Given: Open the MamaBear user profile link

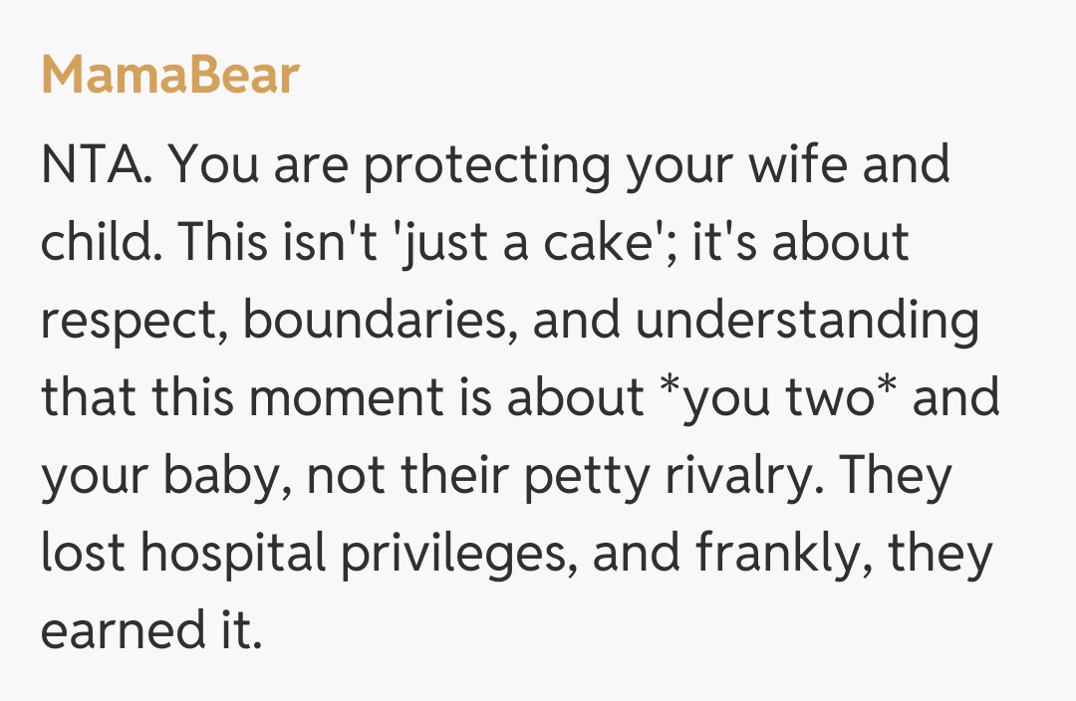Looking at the screenshot, I should coord(170,76).
